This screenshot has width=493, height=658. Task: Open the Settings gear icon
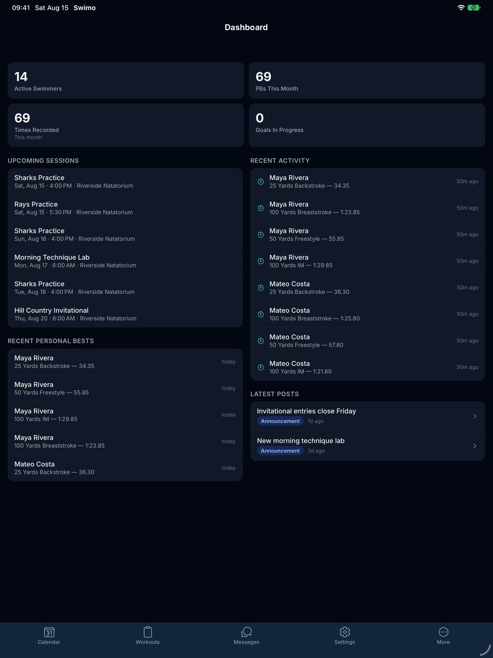tap(345, 632)
